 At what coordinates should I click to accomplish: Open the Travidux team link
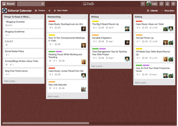40,10
